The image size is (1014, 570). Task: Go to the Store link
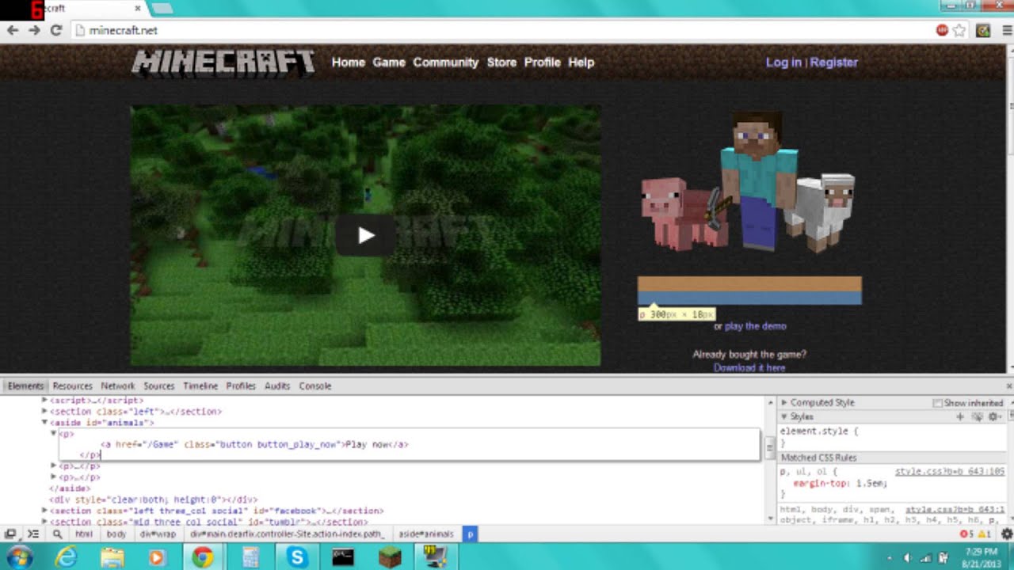click(x=501, y=63)
